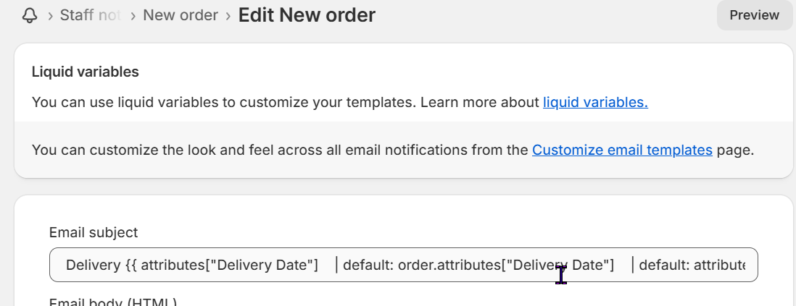Screen dimensions: 796x306
Task: Click the chevron right after the bell icon
Action: click(x=50, y=16)
